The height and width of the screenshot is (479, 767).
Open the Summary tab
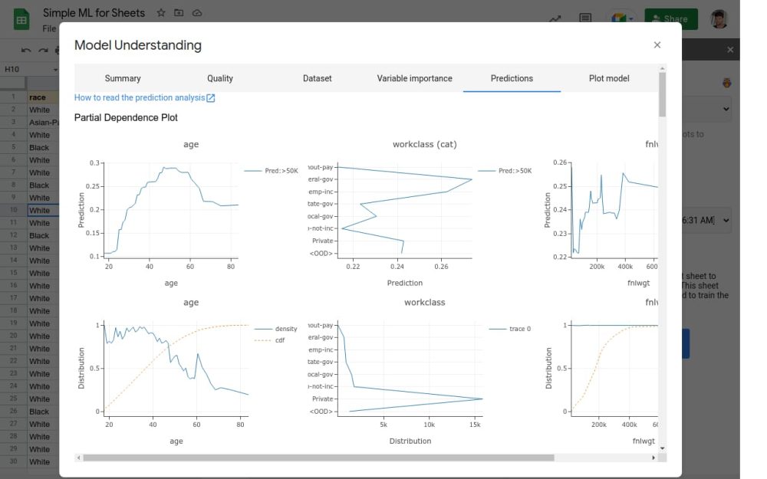point(123,78)
